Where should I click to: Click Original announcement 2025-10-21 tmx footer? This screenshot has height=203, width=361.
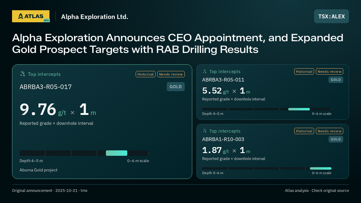coord(50,190)
